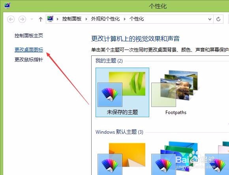
Task: Select 个性化 breadcrumb item
Action: [137, 19]
